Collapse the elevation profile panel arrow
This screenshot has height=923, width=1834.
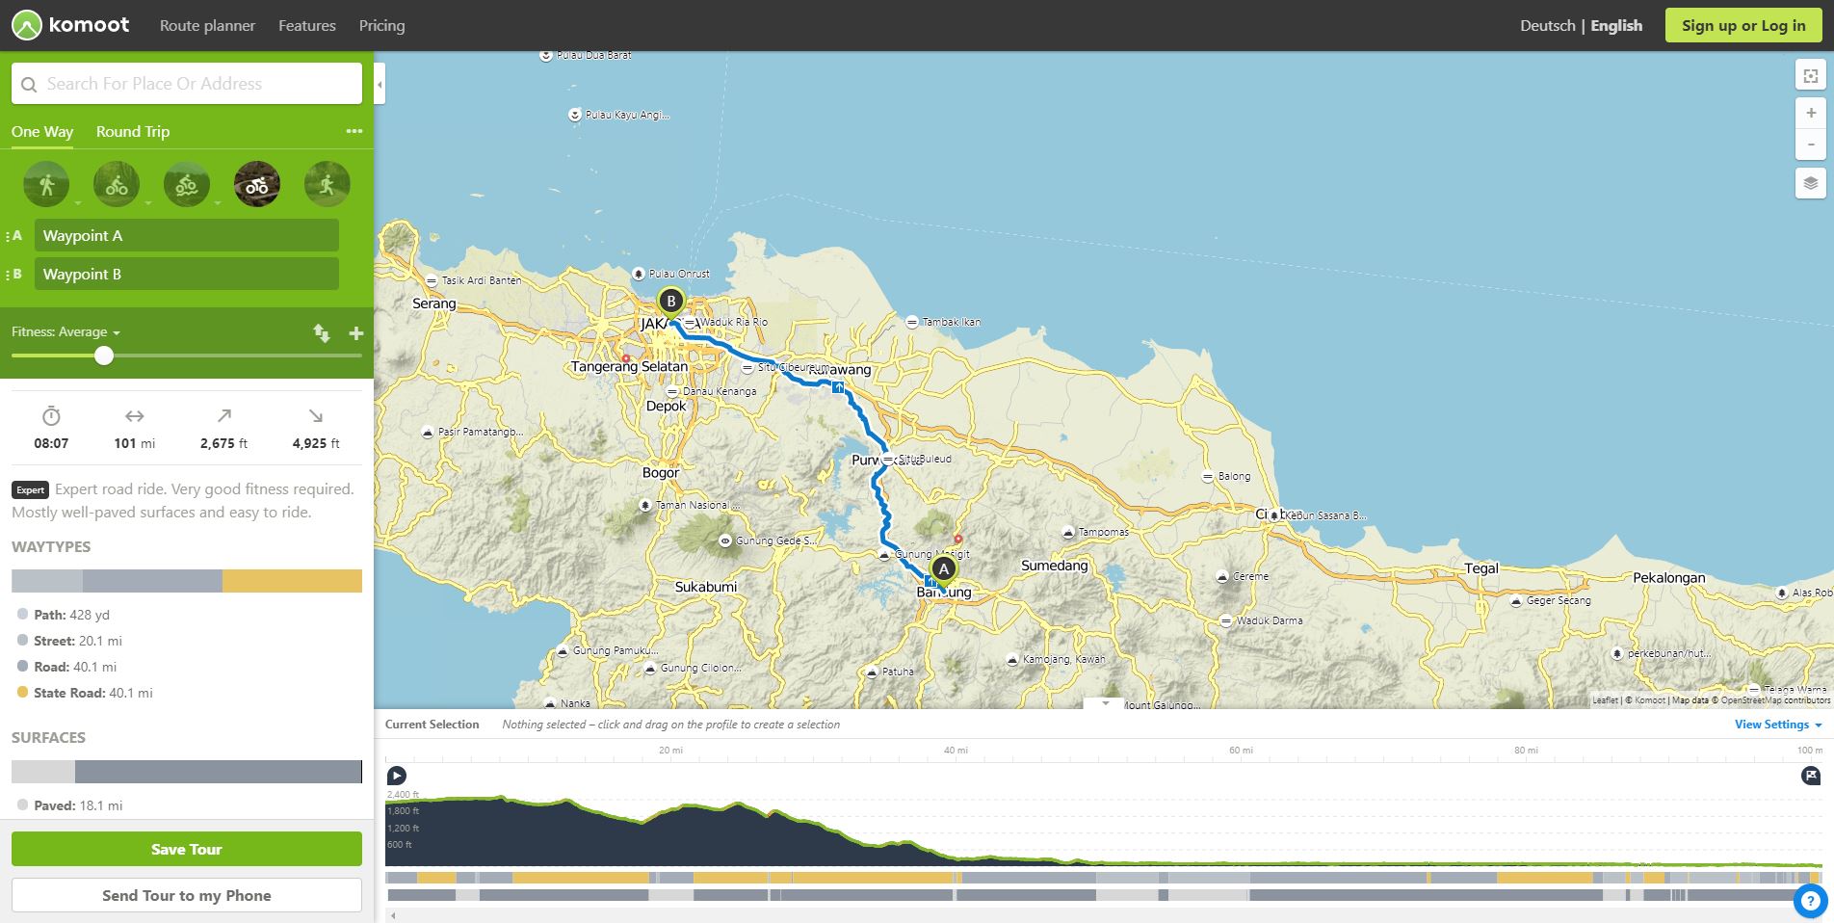1105,703
